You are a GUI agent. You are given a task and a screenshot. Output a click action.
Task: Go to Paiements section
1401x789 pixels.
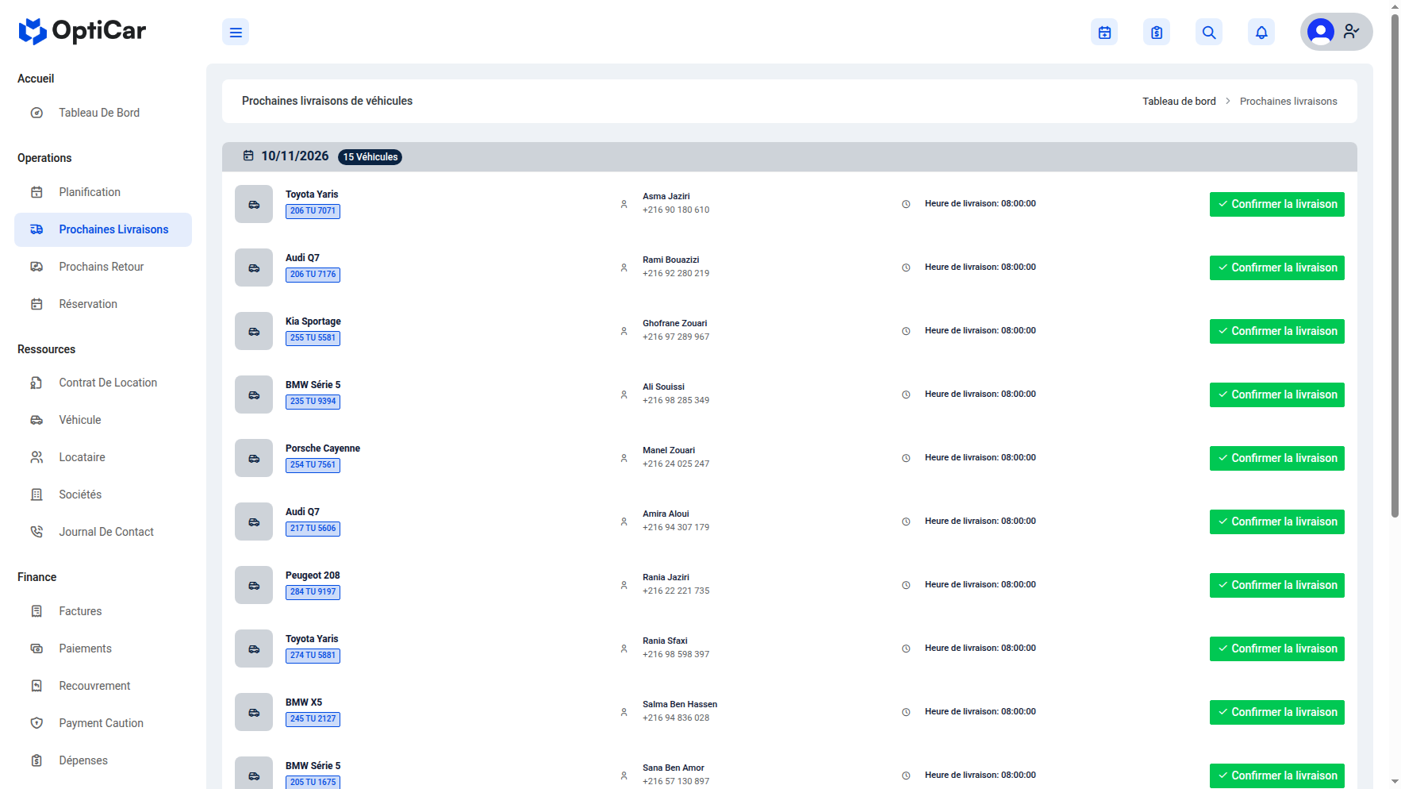click(x=103, y=649)
